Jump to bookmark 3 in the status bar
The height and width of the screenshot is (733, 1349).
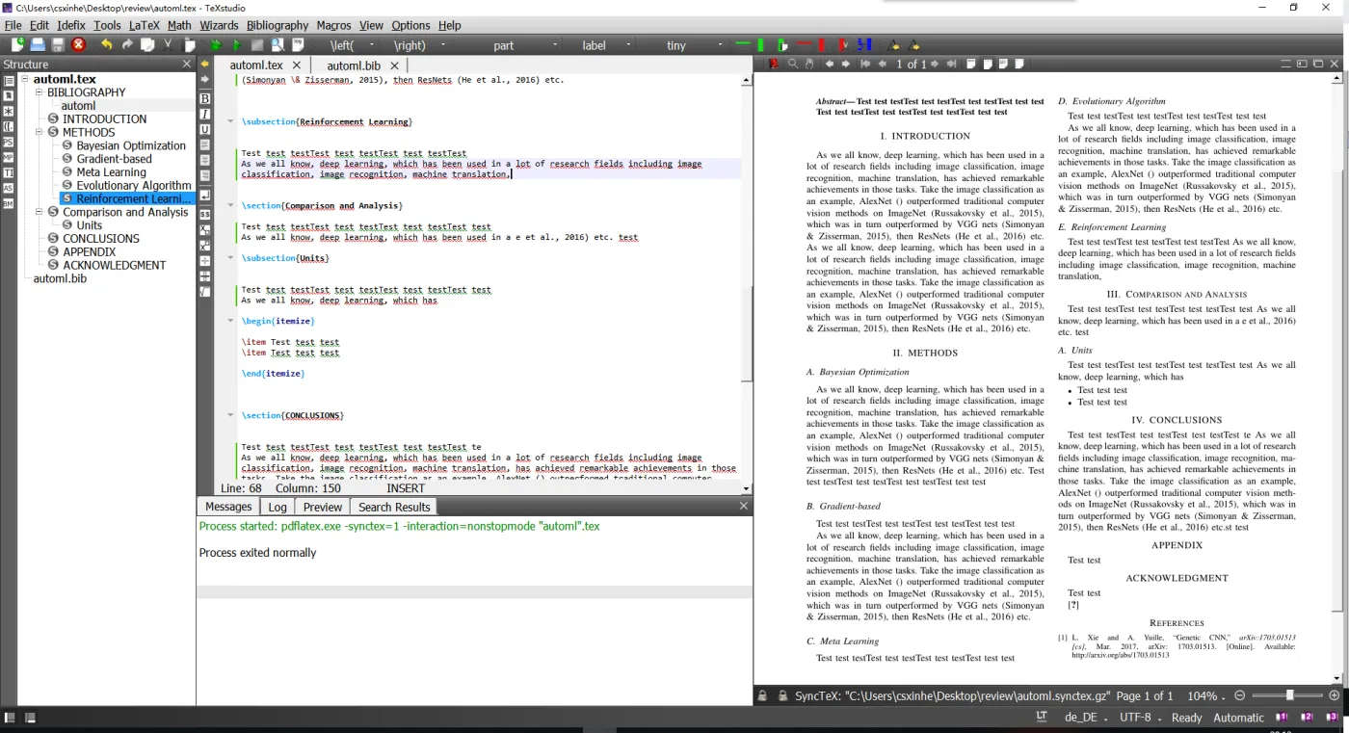coord(1333,718)
